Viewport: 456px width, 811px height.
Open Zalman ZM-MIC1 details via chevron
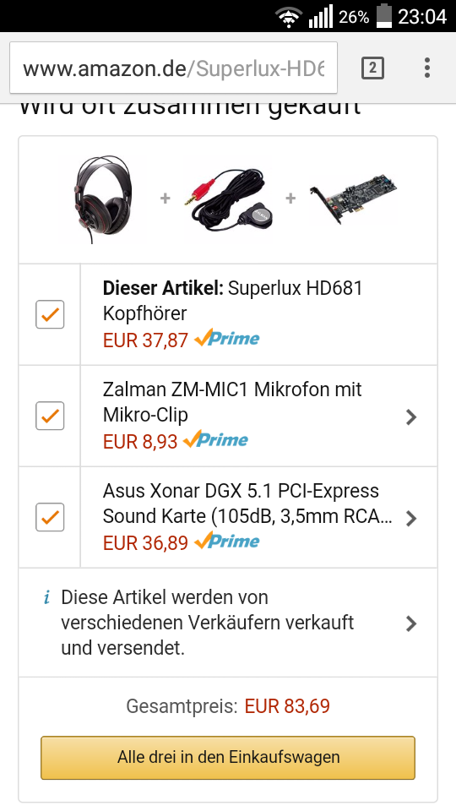coord(411,416)
